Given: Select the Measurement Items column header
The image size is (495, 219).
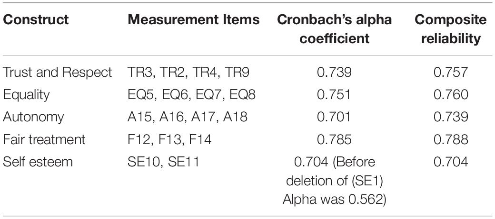Looking at the screenshot, I should point(194,19).
